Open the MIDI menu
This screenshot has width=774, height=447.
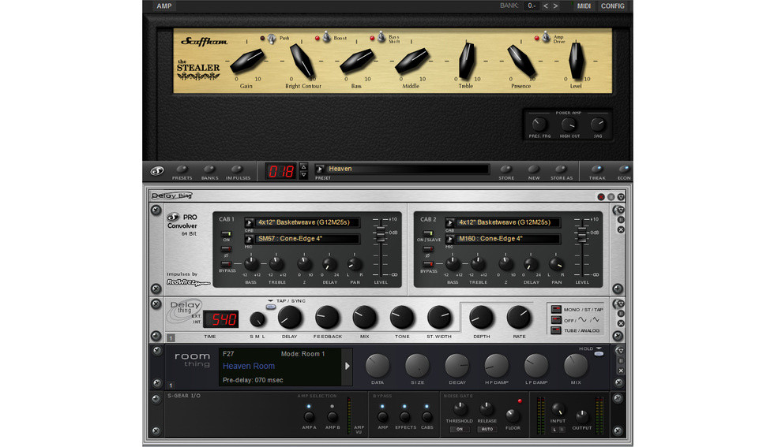tap(584, 6)
